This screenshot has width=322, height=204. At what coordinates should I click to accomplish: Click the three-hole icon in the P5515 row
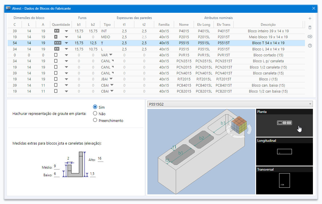[x=58, y=43]
